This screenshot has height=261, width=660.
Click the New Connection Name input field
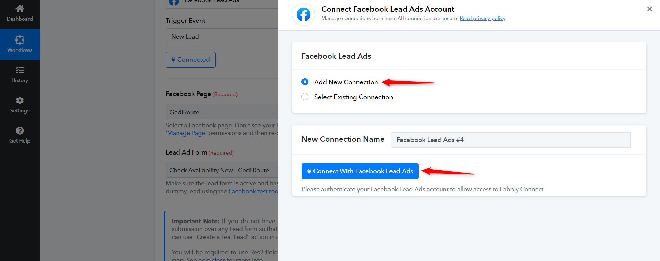pos(510,140)
